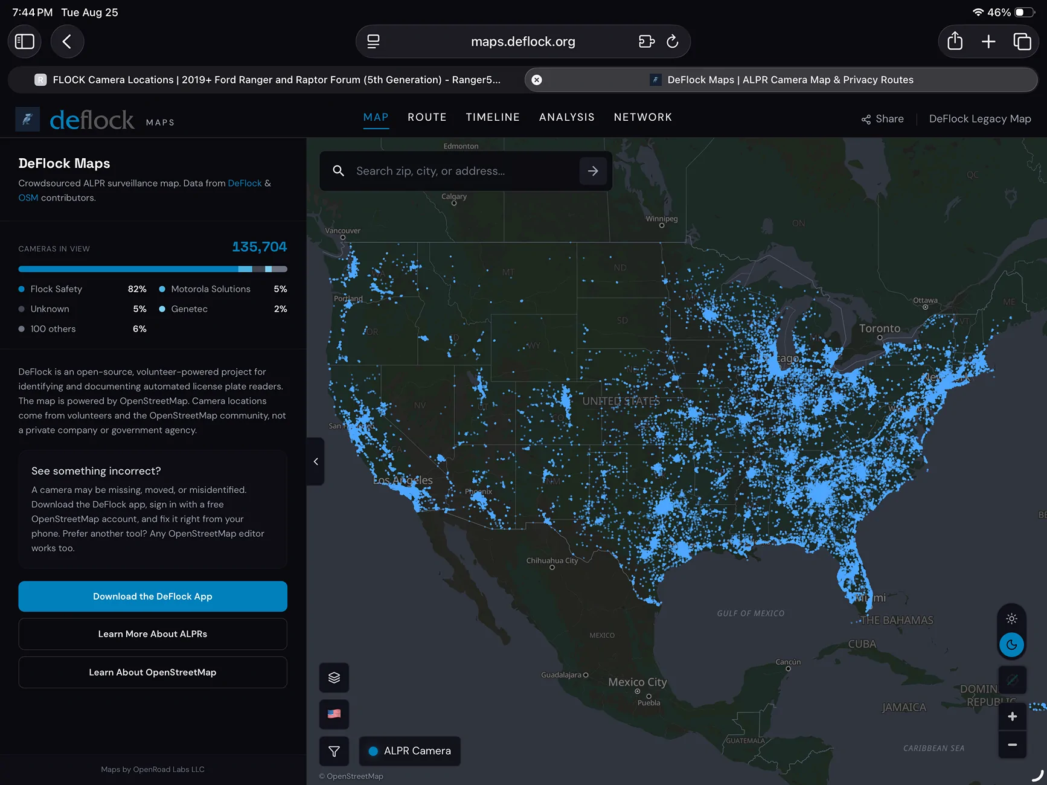The height and width of the screenshot is (785, 1047).
Task: Focus the zip, city, or address search field
Action: click(465, 171)
